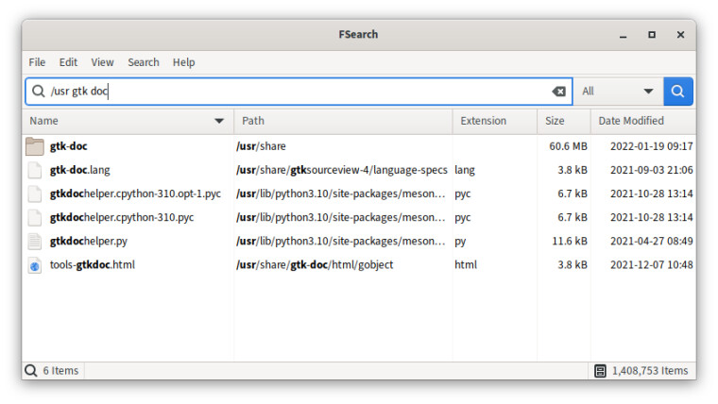Click the magnifier icon in search box
Viewport: 718px width, 404px height.
tap(39, 91)
